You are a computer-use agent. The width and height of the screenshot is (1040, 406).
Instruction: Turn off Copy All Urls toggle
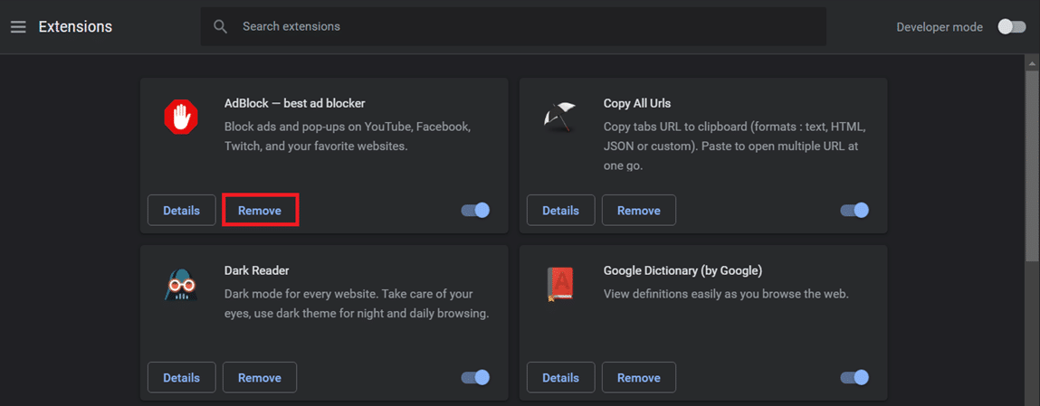pyautogui.click(x=854, y=211)
